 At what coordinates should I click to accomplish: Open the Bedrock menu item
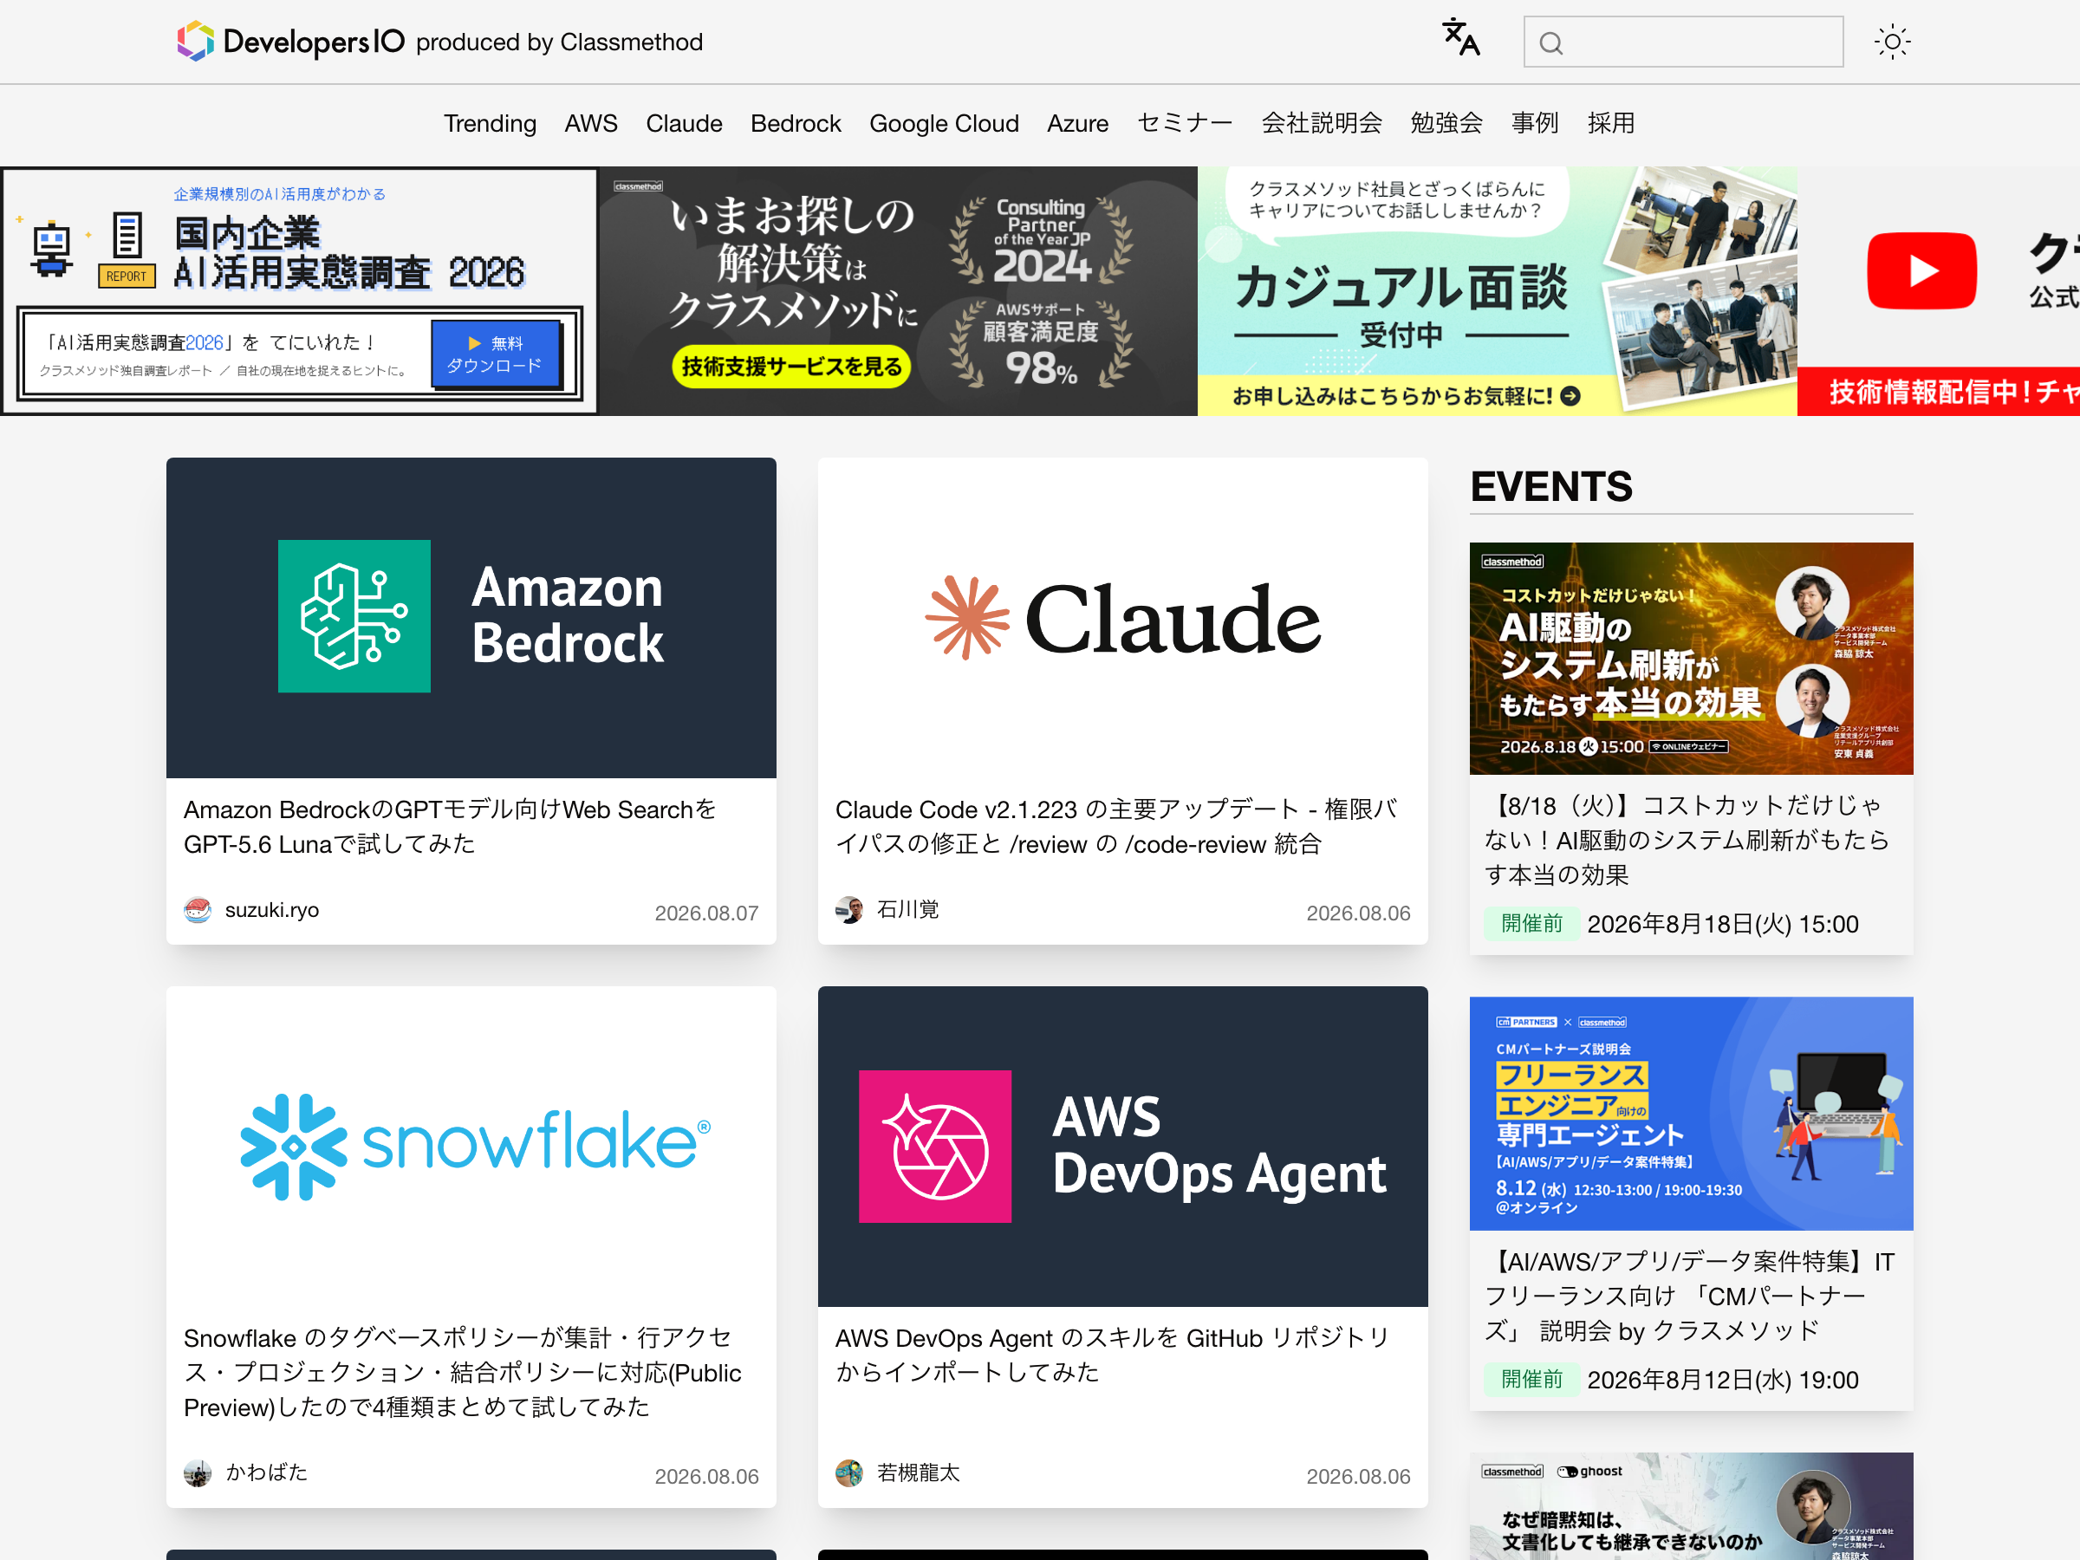(x=796, y=123)
